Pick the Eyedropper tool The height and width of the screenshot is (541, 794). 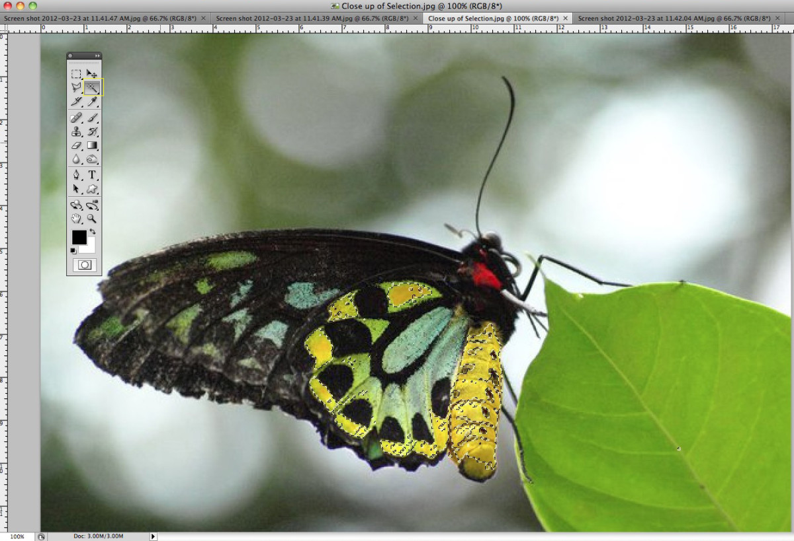93,102
